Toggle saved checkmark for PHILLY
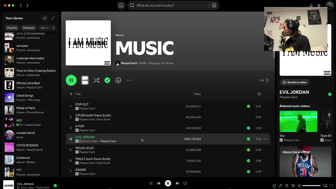336x189 pixels. coord(248,161)
